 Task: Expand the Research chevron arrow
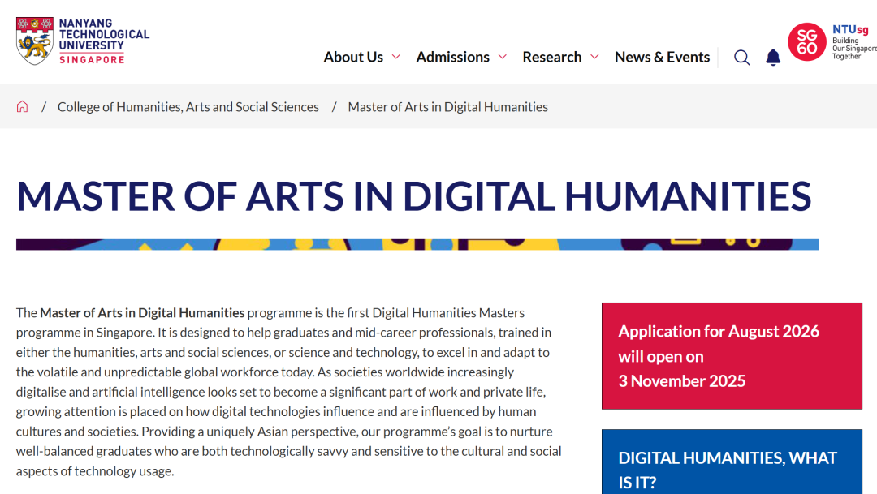pos(594,57)
